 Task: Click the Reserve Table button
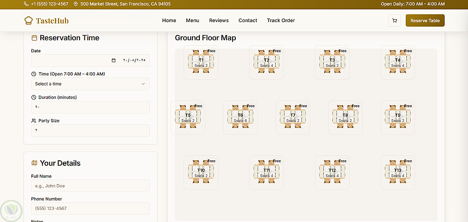[425, 21]
